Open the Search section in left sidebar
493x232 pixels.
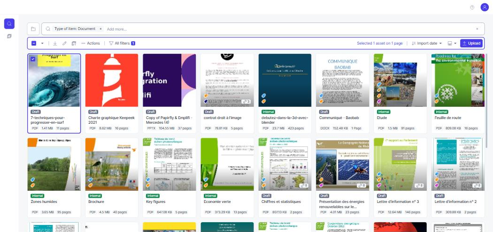(9, 23)
